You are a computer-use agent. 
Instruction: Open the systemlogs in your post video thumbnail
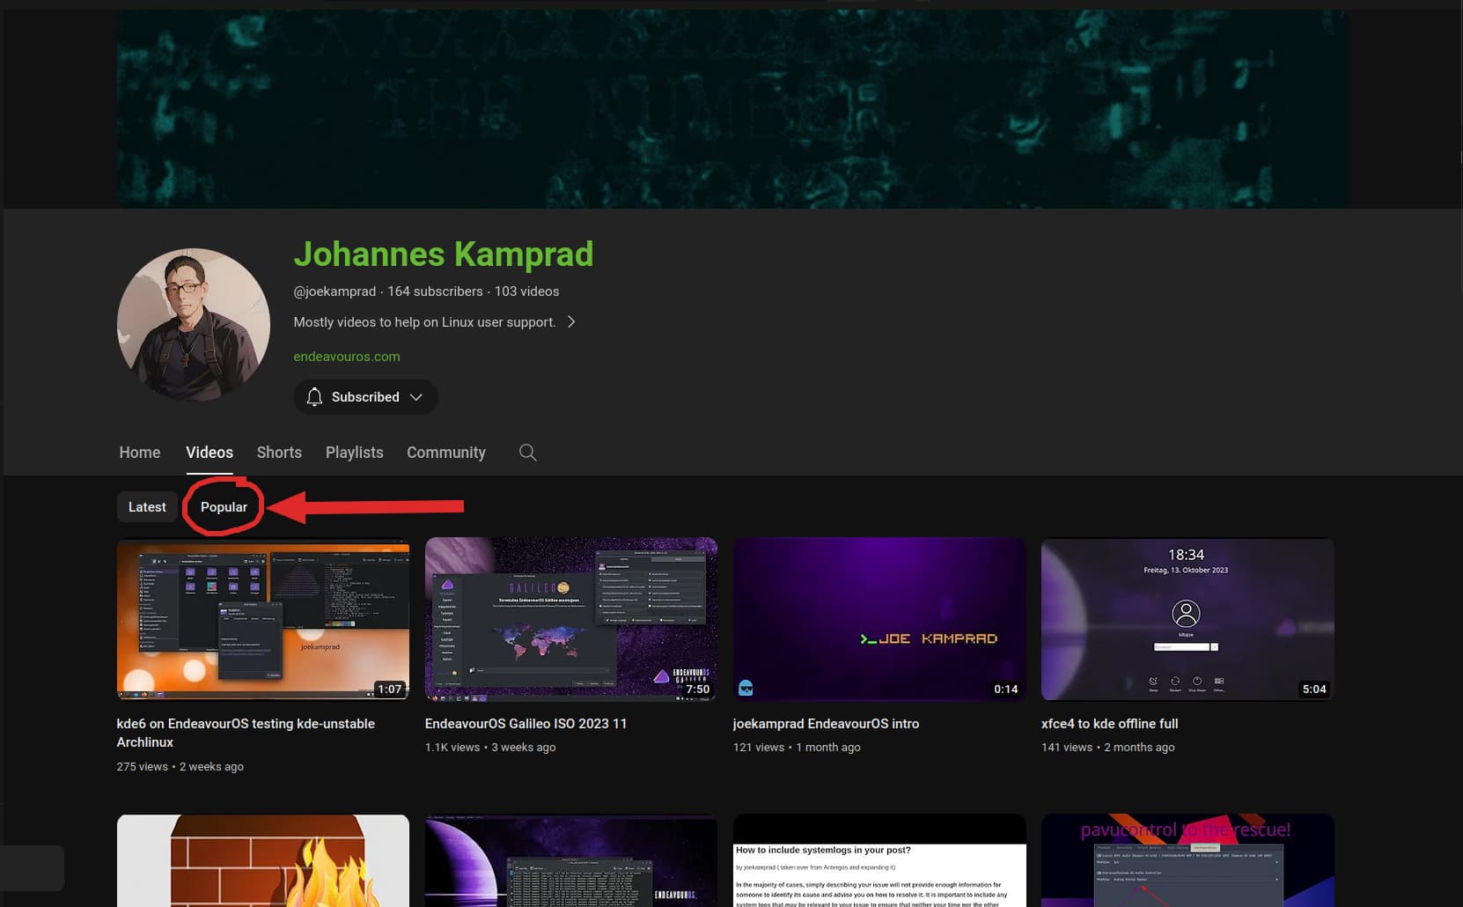pos(879,860)
